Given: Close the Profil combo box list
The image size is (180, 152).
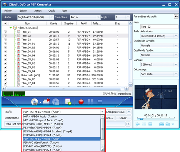Looking at the screenshot, I should click(x=102, y=112).
